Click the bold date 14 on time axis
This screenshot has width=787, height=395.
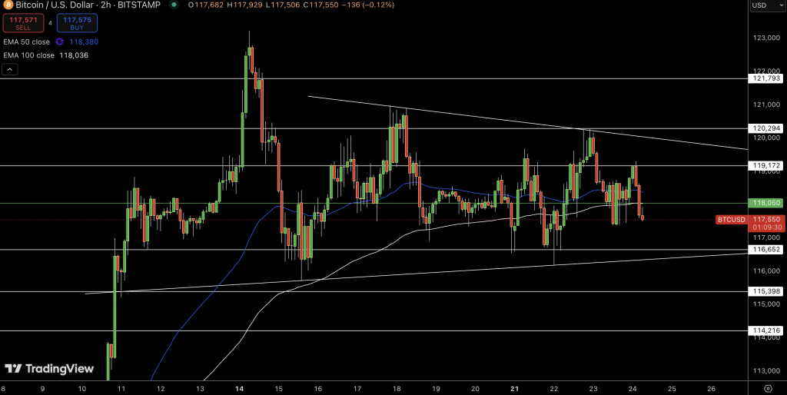pos(240,389)
